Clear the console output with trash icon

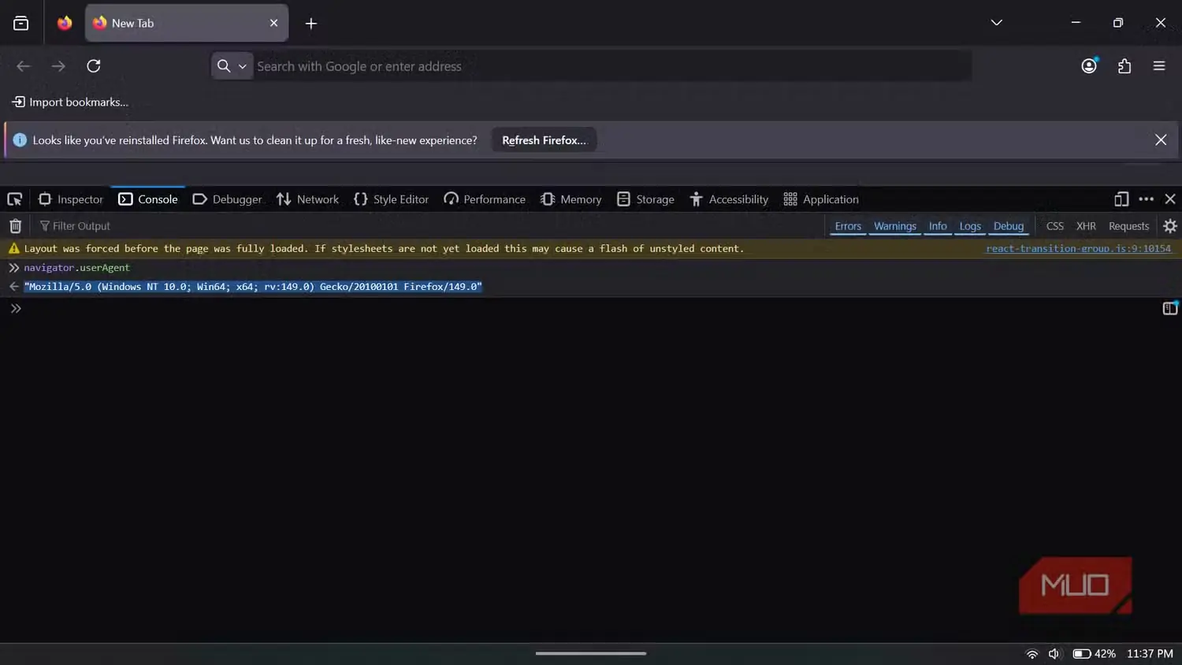[x=15, y=226]
